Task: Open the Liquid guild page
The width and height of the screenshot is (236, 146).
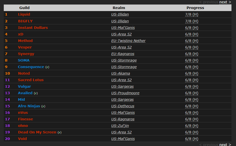Action: coord(24,14)
